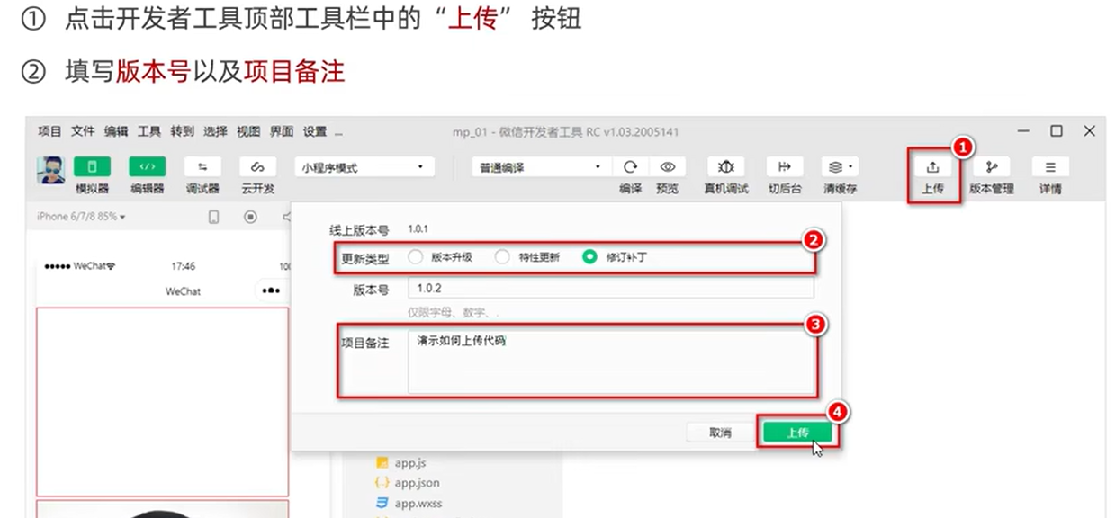1115x518 pixels.
Task: Open the 小程序模式 mode dropdown
Action: point(364,167)
